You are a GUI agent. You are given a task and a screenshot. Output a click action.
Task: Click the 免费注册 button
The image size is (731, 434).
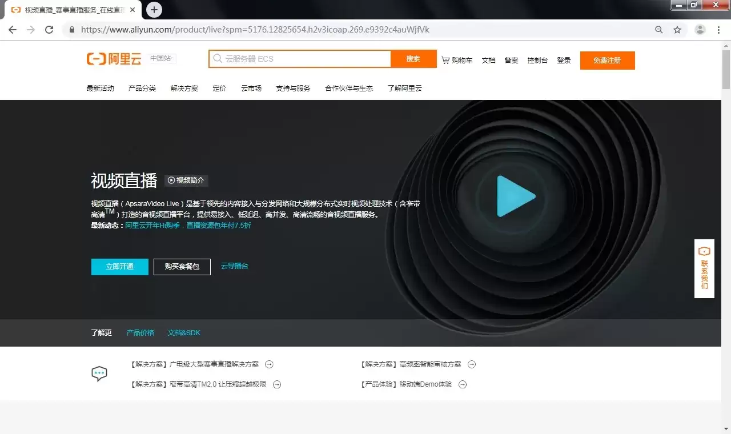tap(607, 61)
